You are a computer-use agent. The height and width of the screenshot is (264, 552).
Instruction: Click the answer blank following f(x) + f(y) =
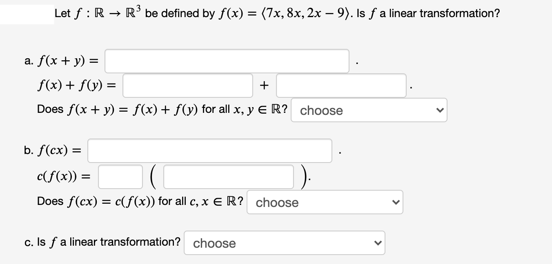(x=187, y=85)
